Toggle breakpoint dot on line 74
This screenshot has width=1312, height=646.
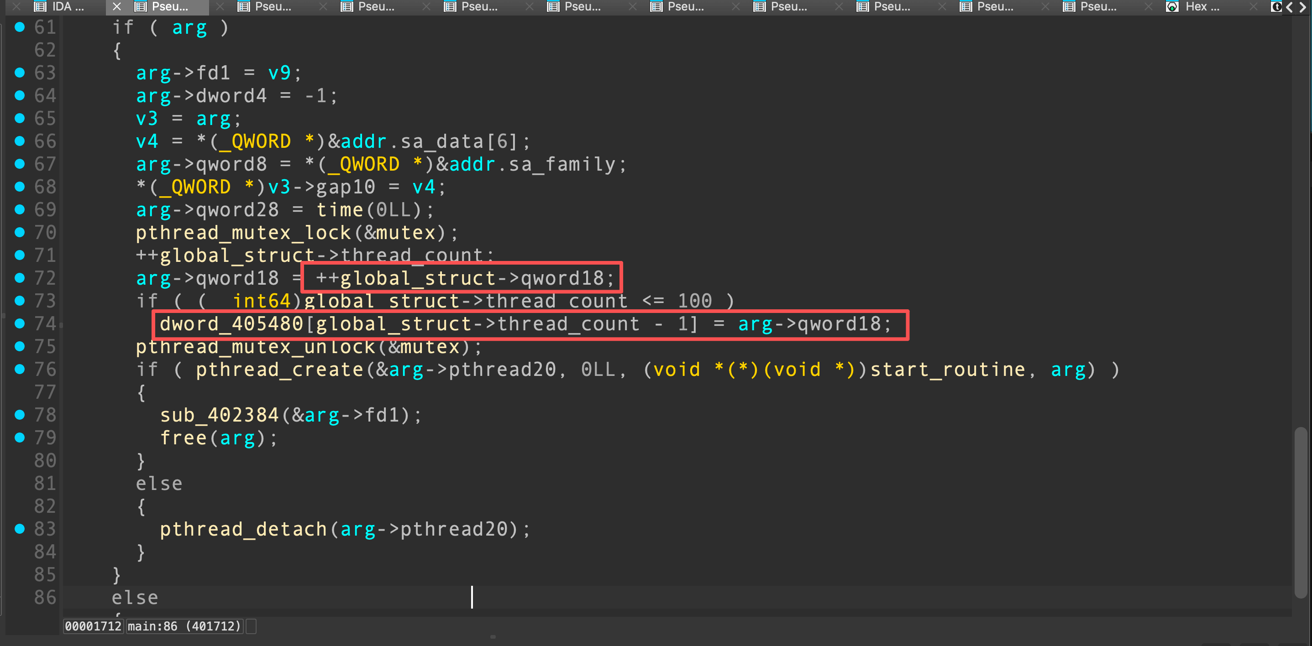(20, 324)
